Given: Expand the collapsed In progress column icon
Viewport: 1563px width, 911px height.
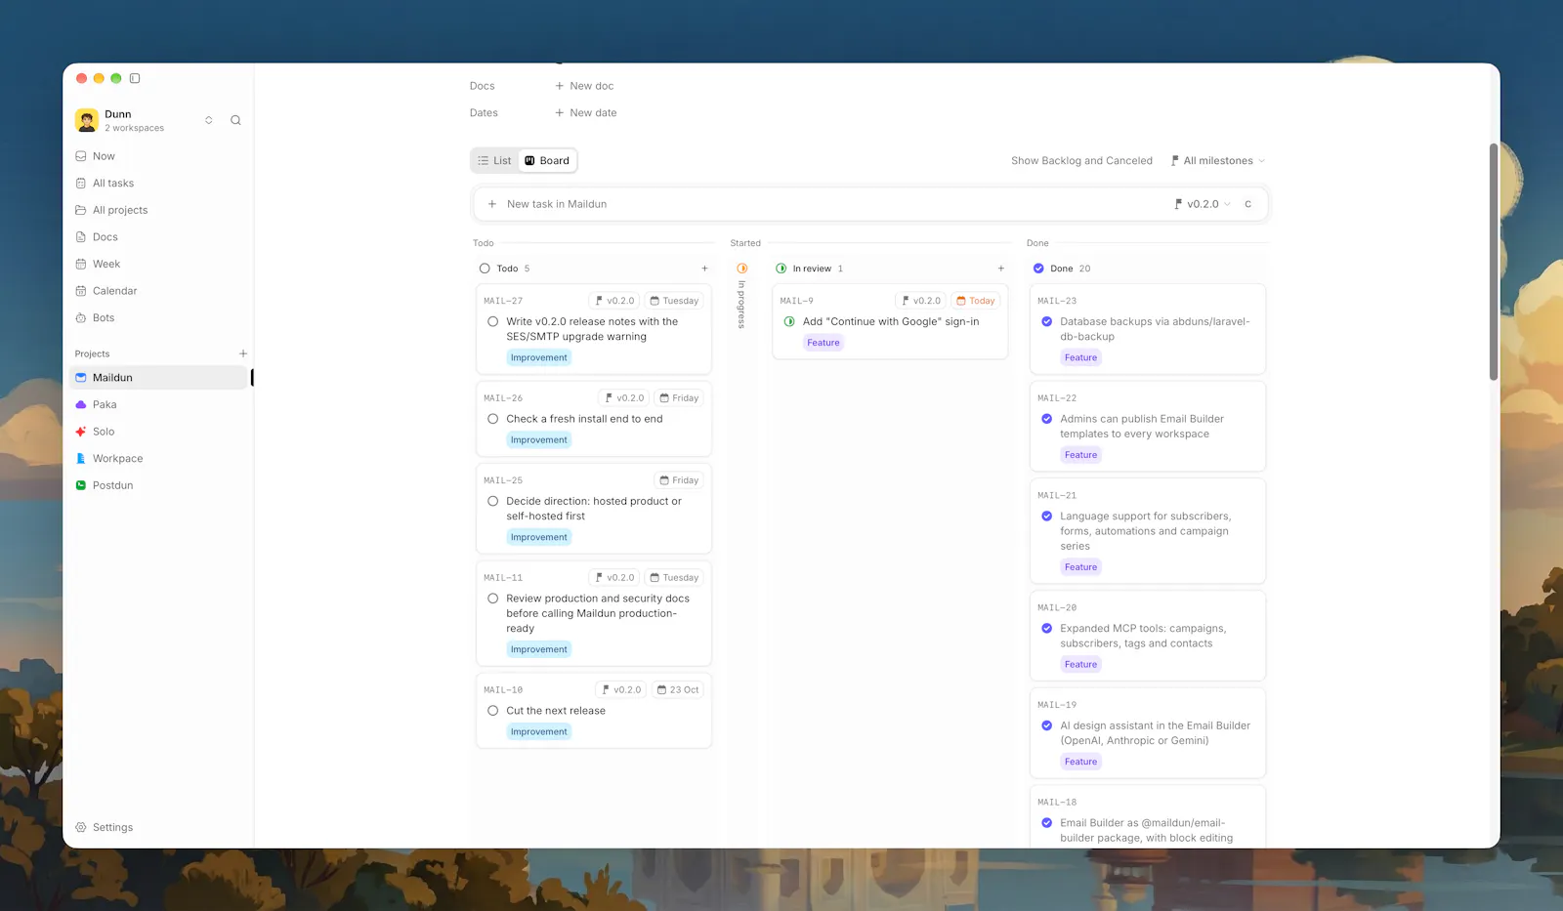Looking at the screenshot, I should click(742, 269).
